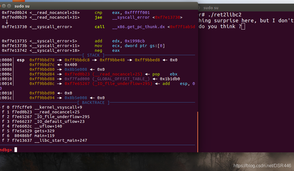Select constant 0xfffff001 operand
Screen dimensions: 294x171
coord(137,13)
